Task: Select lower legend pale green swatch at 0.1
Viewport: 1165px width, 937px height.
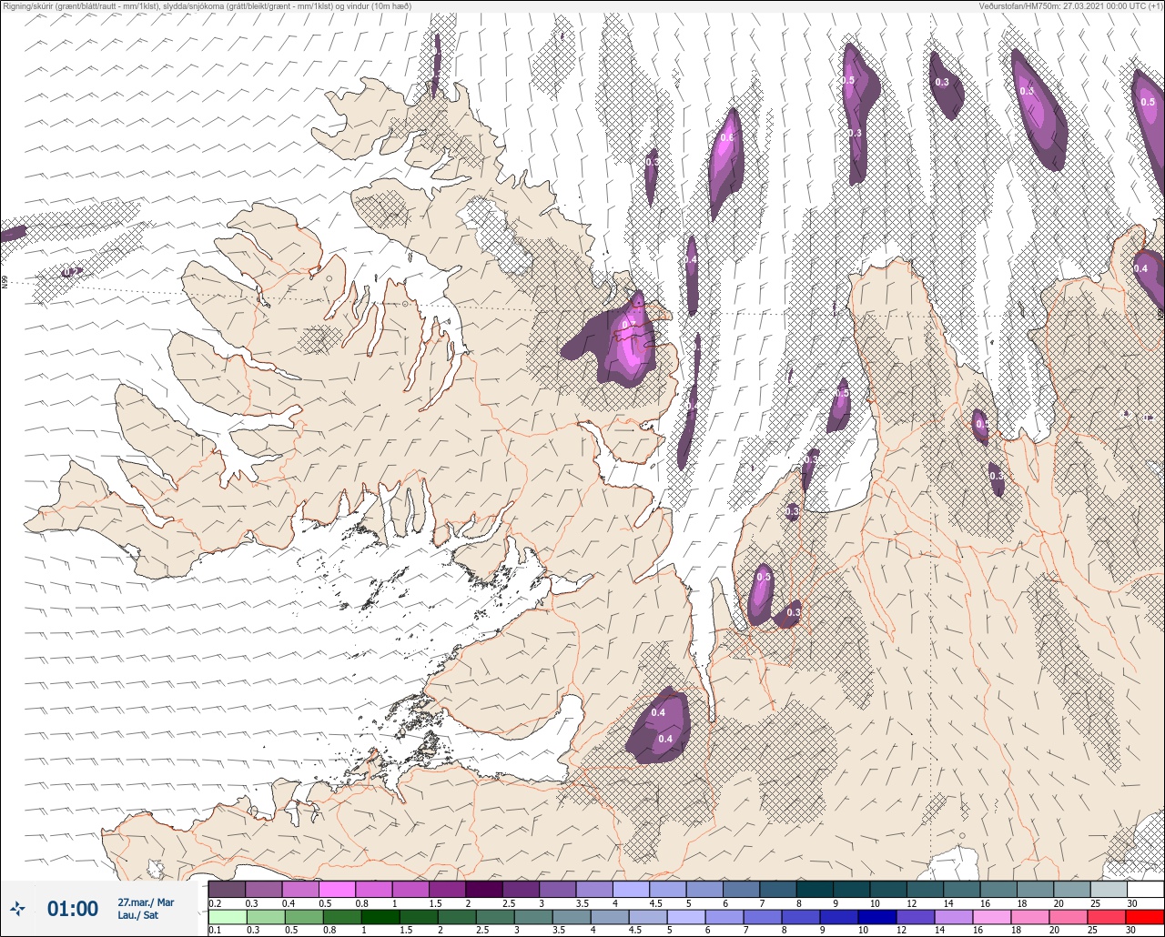Action: point(227,916)
